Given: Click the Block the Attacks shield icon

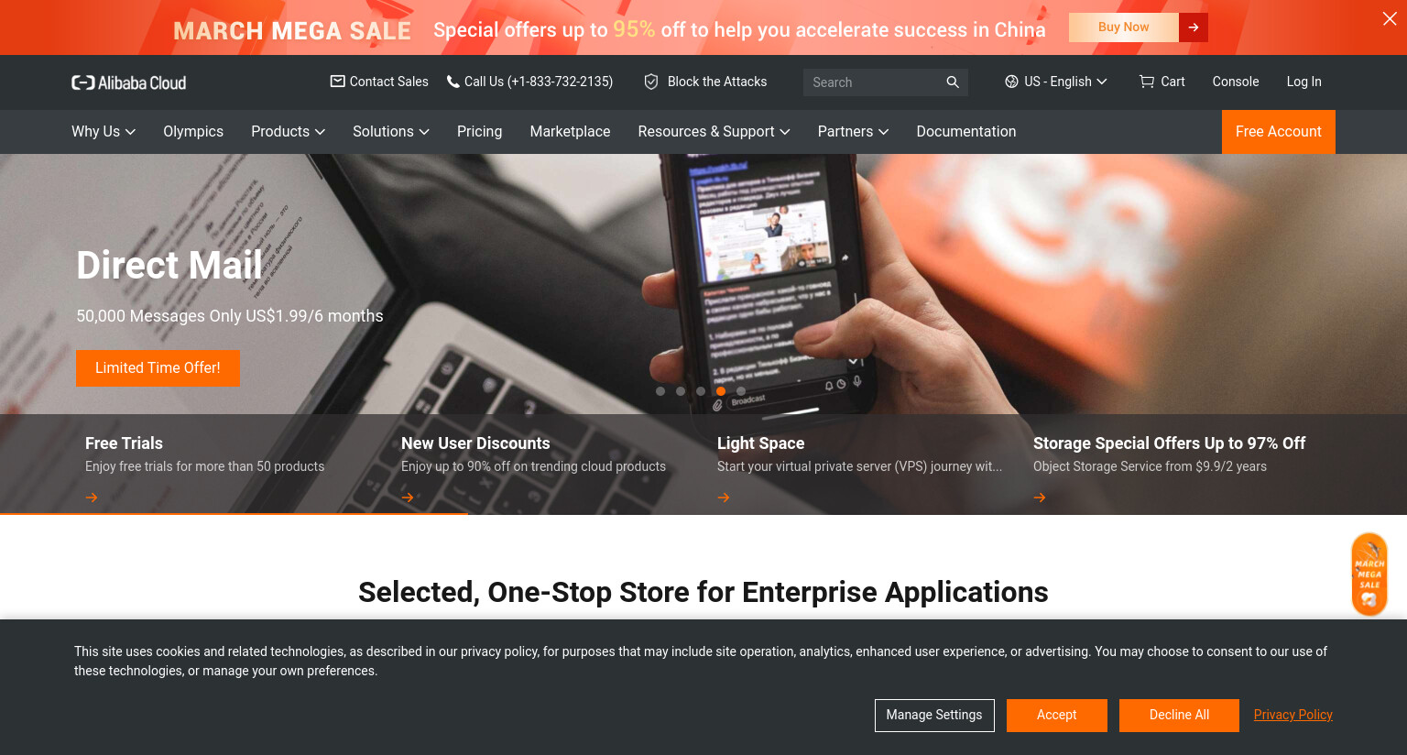Looking at the screenshot, I should 651,82.
